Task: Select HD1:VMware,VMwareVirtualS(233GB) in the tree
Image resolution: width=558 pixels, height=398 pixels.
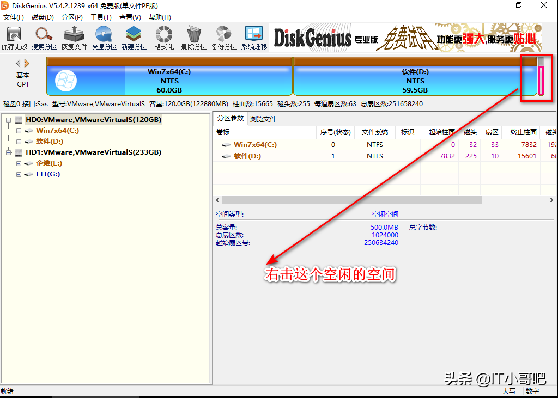Action: point(94,152)
